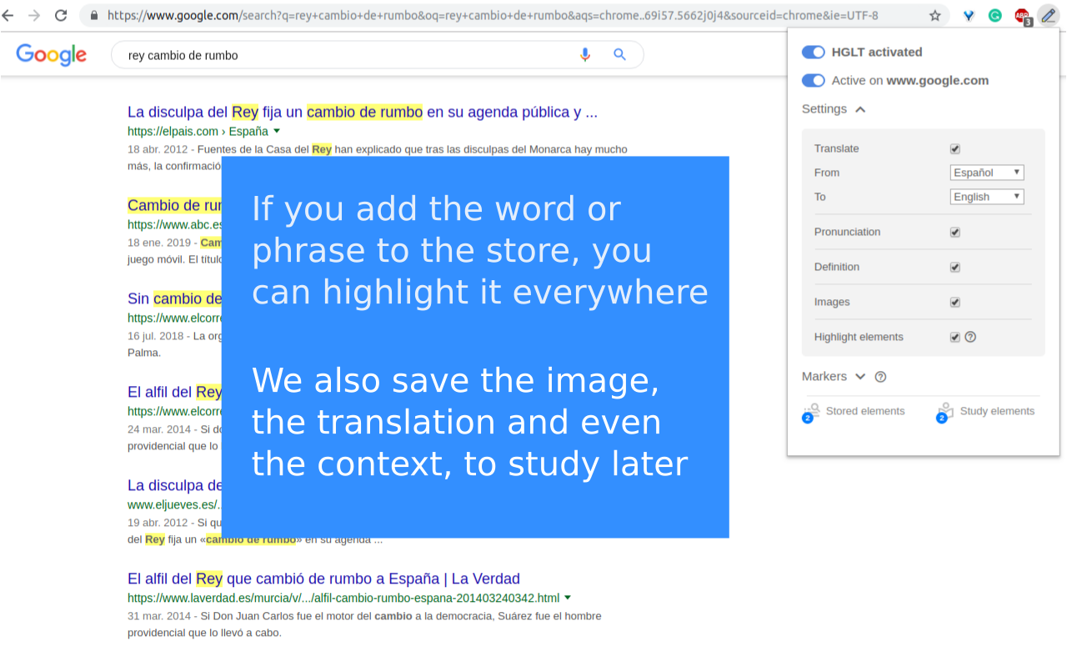Click the Pronunciation setting label
The height and width of the screenshot is (667, 1067).
point(847,232)
